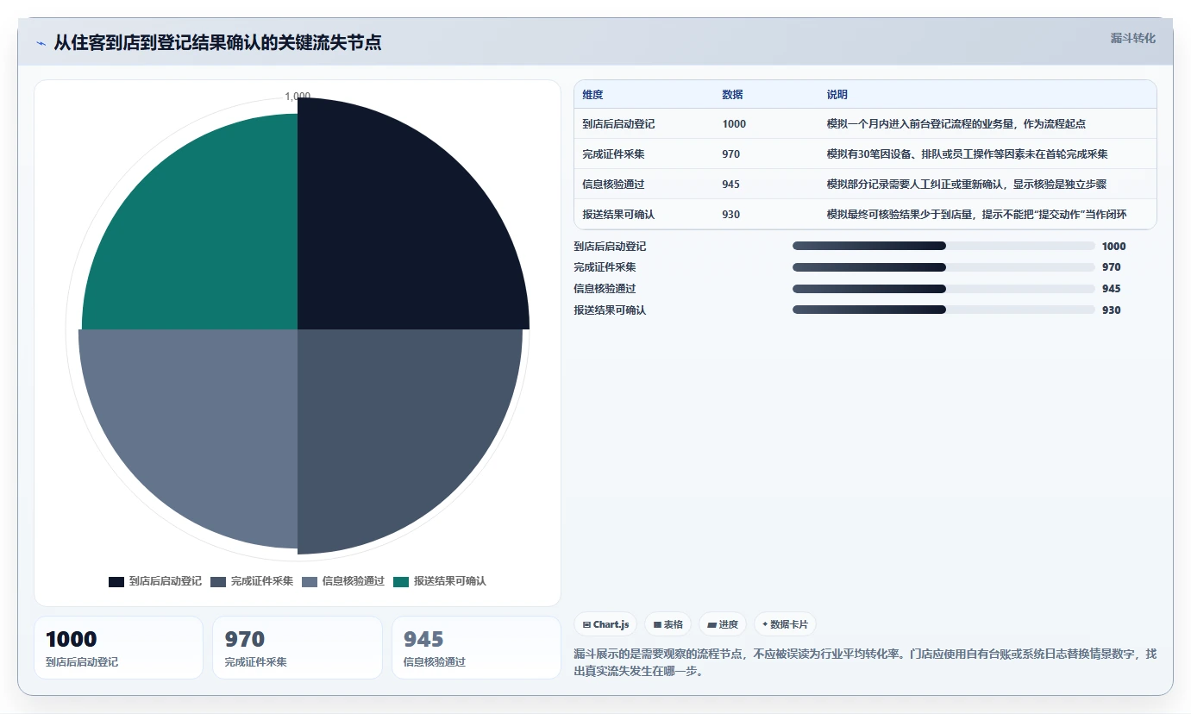Screen dimensions: 1191x714
Task: Click the 报送结果可确认 label in the progress list
Action: (x=610, y=310)
